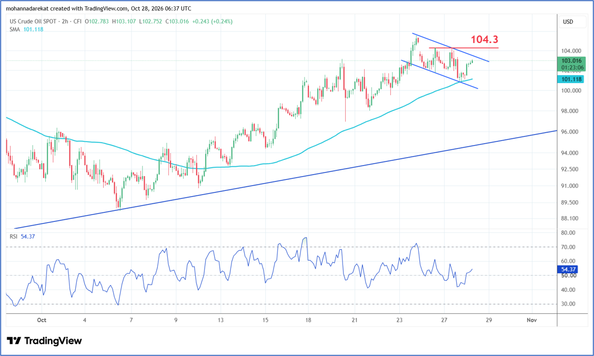The image size is (594, 356).
Task: Select the 2h interval label in legend
Action: [65, 21]
